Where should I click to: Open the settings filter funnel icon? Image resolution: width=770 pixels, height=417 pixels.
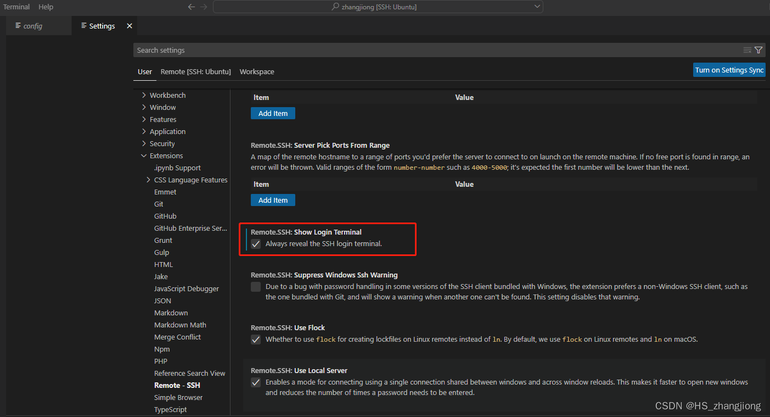tap(758, 50)
